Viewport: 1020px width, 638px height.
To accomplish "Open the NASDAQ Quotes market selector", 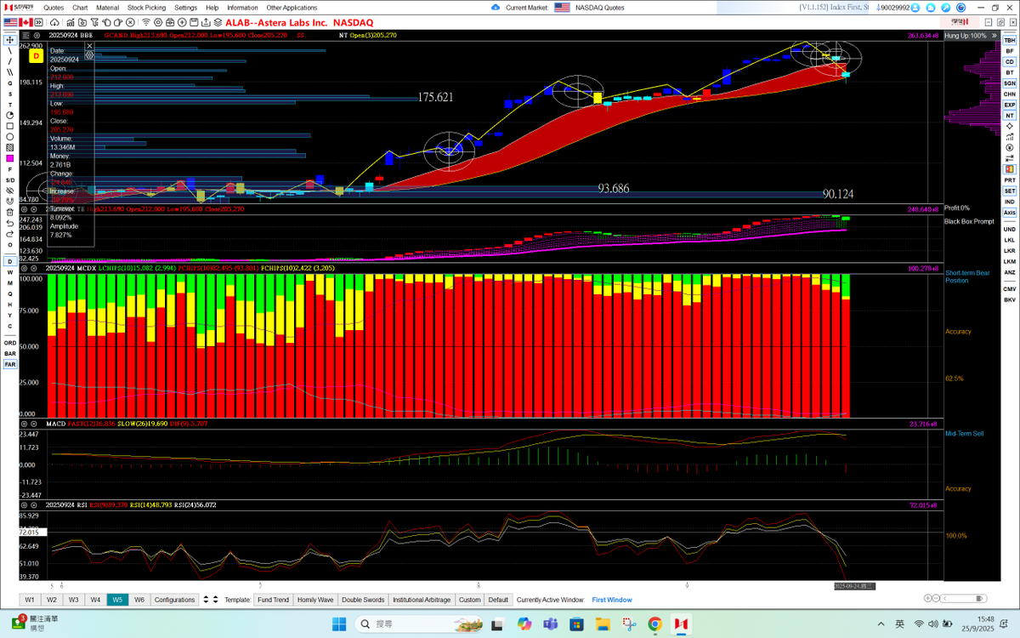I will 588,8.
